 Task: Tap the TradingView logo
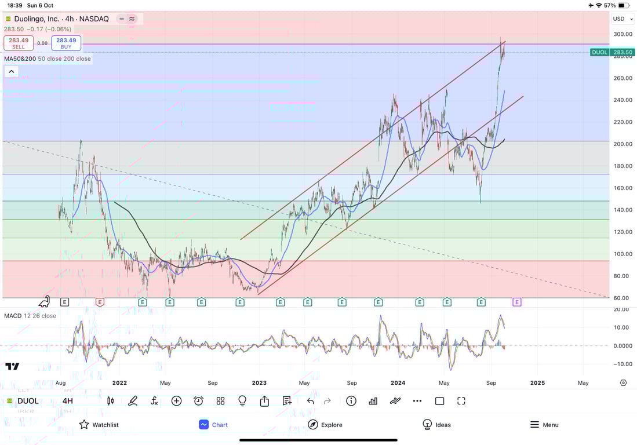tap(12, 367)
